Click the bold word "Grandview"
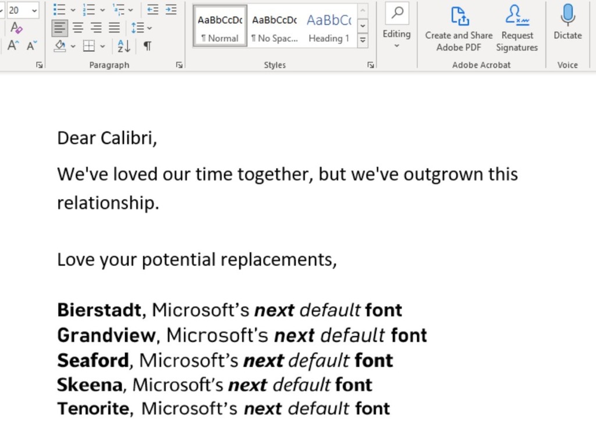This screenshot has height=447, width=596. 107,335
